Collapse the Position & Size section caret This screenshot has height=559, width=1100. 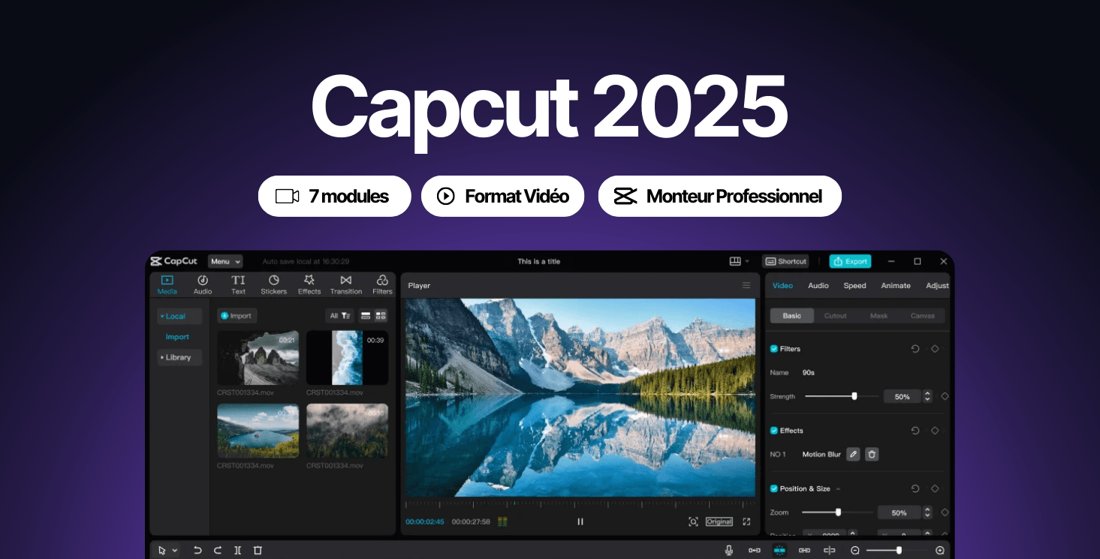pos(838,489)
